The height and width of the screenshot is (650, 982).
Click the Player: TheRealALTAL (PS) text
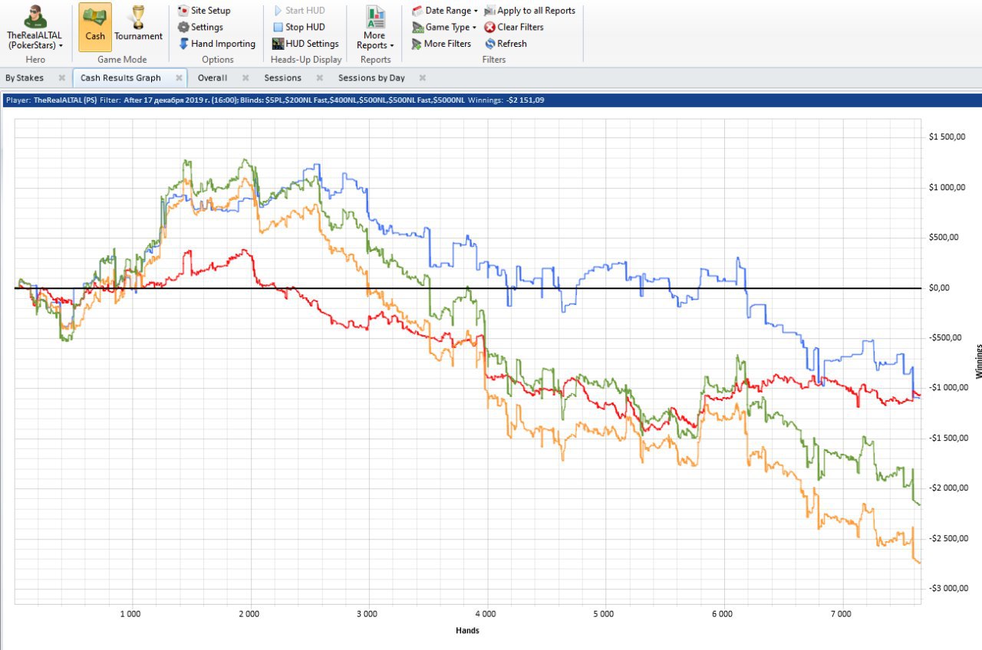tap(51, 100)
